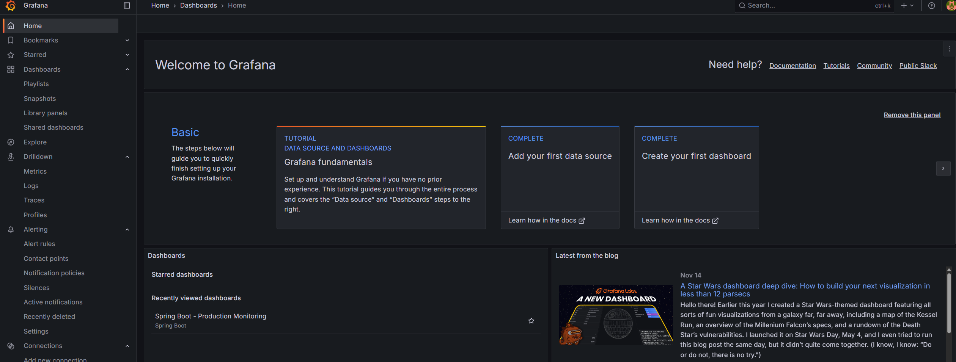Open the welcome panel three-dot menu
Screen dimensions: 956x362
tap(949, 49)
